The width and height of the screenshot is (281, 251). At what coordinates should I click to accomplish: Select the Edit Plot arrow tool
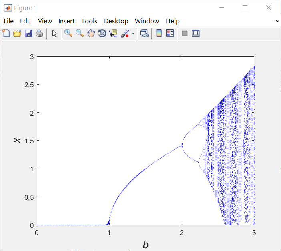54,33
